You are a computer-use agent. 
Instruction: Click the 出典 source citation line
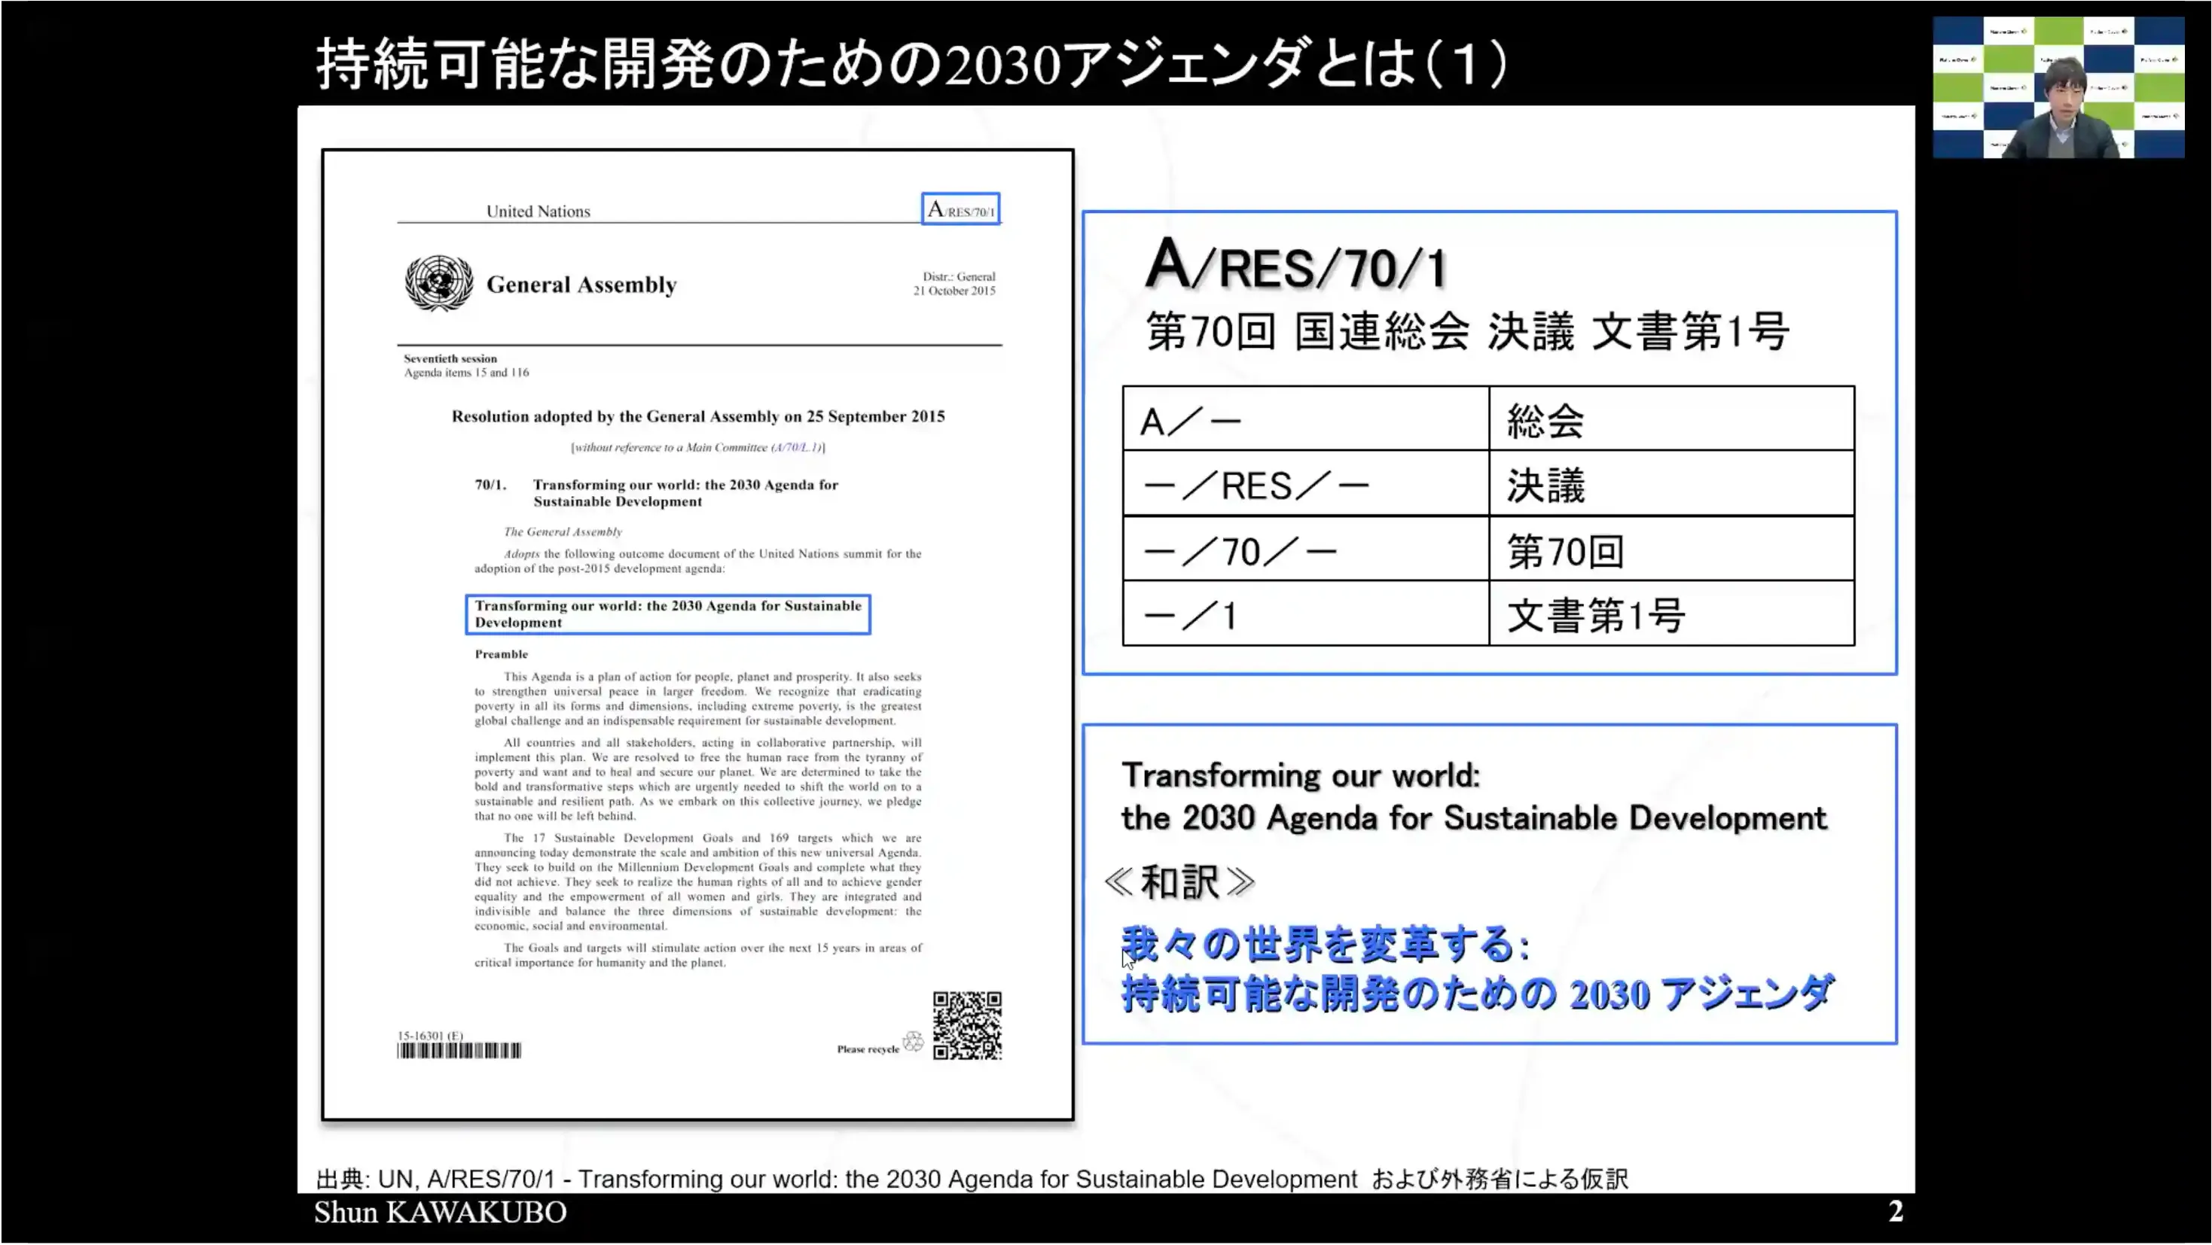971,1179
